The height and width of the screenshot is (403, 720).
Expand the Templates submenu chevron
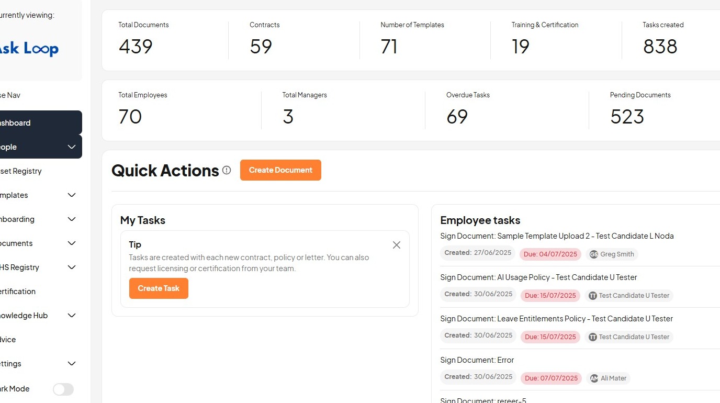[x=72, y=195]
